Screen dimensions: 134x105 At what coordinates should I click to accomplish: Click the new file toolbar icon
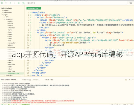click(2, 3)
